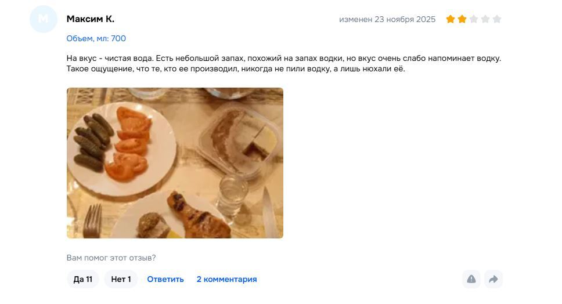Click review line starting На вкус
The image size is (562, 304).
pos(283,59)
